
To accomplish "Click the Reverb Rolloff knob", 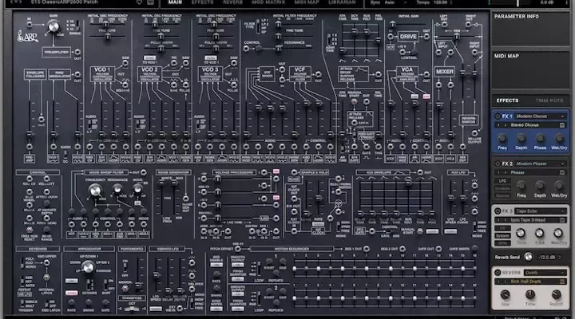I will coord(556,294).
